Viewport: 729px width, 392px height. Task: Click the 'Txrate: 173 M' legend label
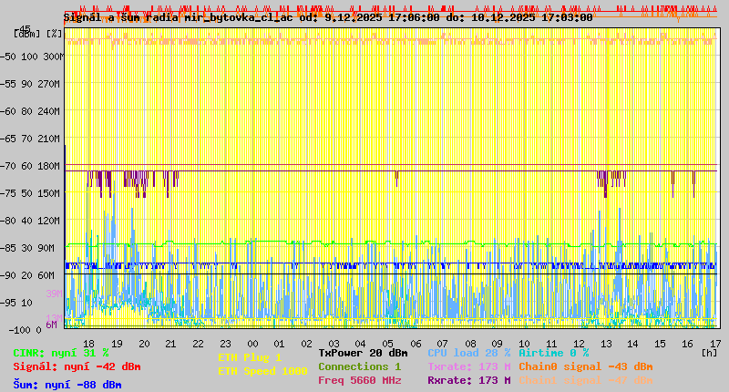468,366
